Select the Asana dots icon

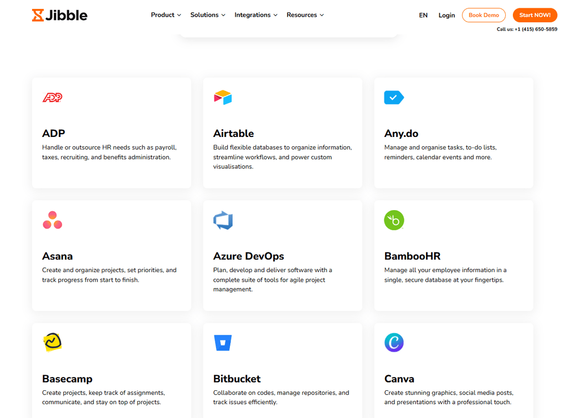pyautogui.click(x=51, y=220)
